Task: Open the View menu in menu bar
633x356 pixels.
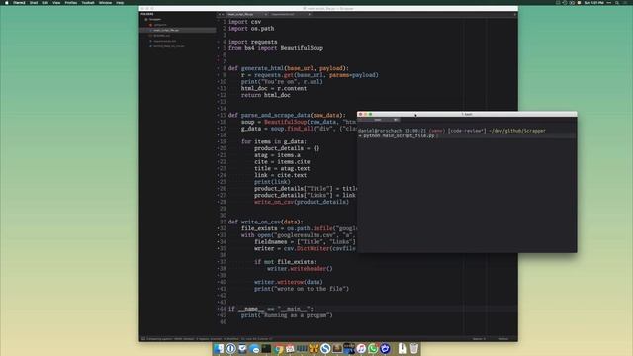Action: (x=56, y=2)
